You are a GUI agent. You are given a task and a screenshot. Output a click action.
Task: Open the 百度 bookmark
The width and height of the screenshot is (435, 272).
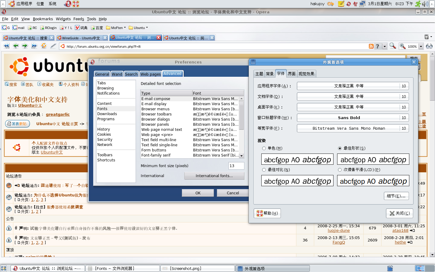(97, 28)
